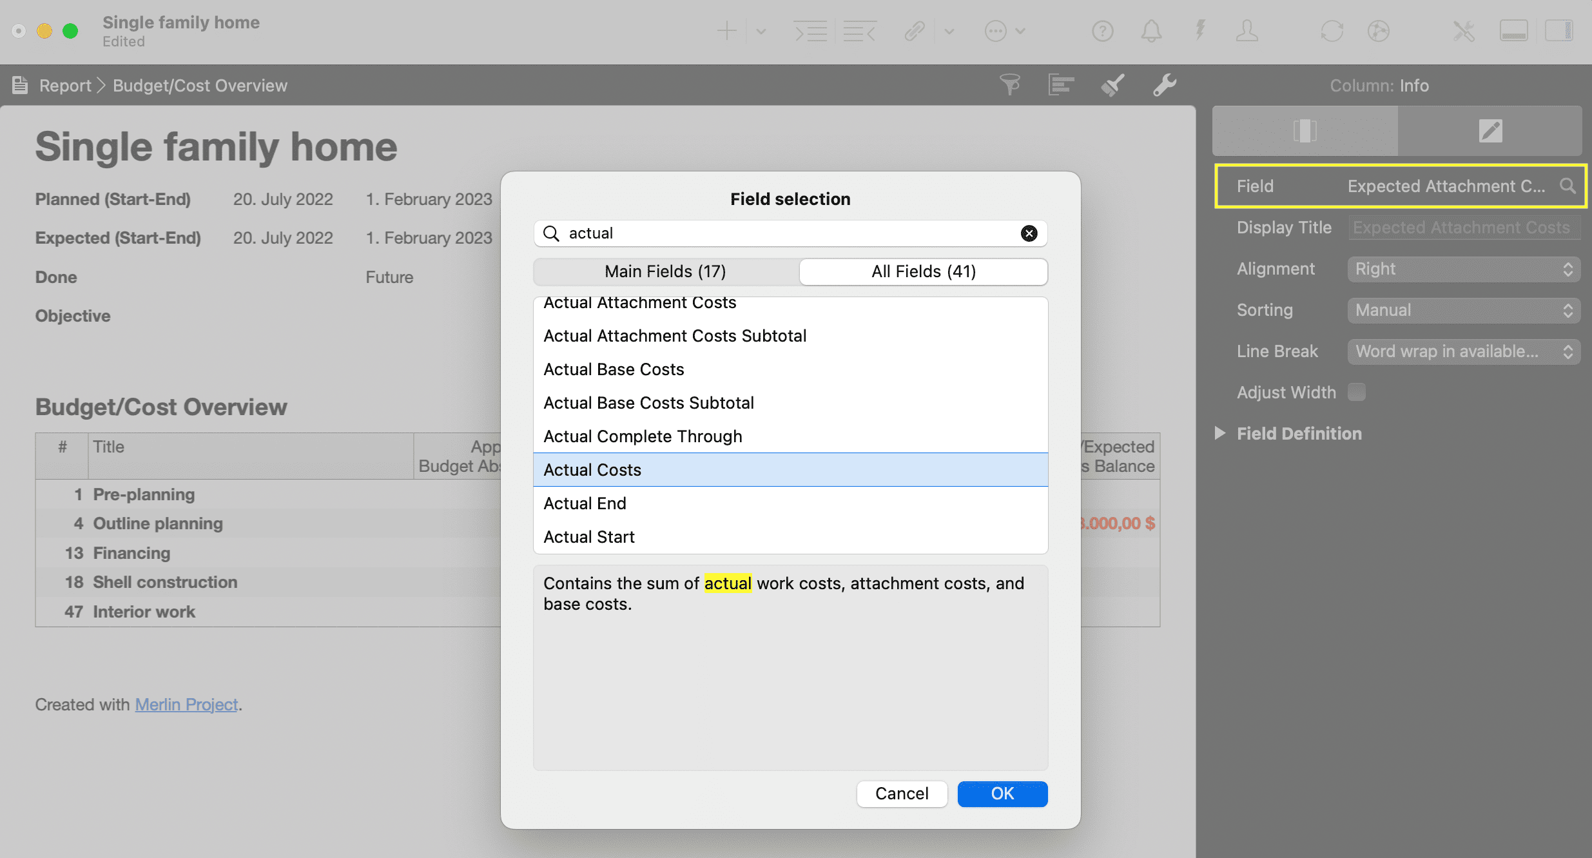This screenshot has width=1592, height=858.
Task: Open the Sorting dropdown
Action: [x=1463, y=310]
